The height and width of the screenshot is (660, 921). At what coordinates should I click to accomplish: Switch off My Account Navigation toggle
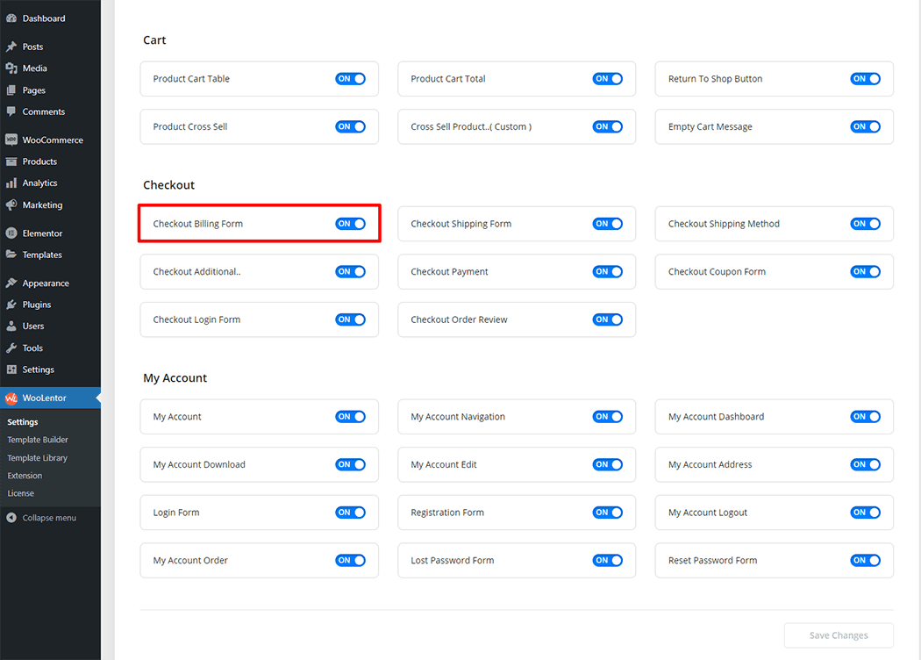pyautogui.click(x=607, y=417)
